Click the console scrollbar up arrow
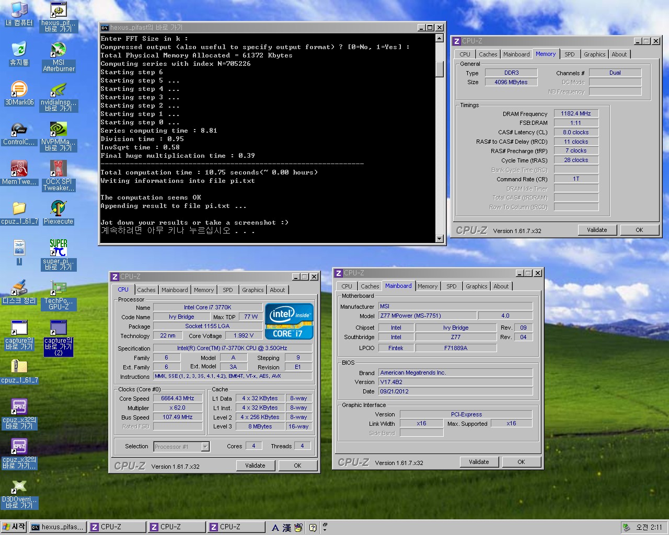The height and width of the screenshot is (535, 669). pyautogui.click(x=440, y=39)
